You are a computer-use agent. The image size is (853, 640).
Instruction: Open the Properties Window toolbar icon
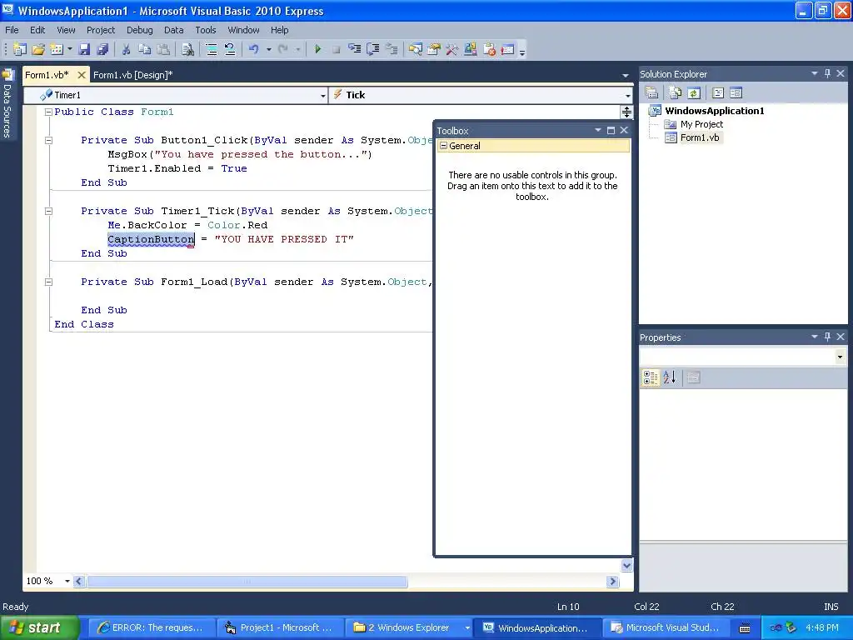[433, 49]
